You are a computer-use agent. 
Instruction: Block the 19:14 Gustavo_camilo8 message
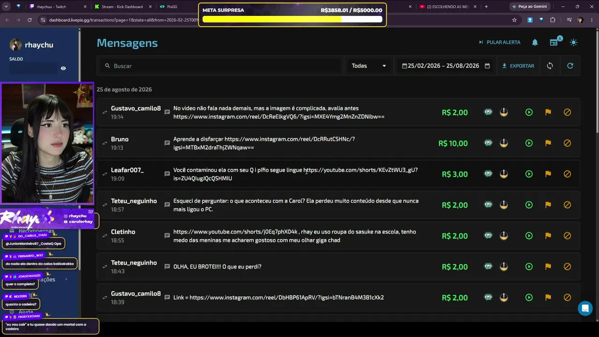567,112
